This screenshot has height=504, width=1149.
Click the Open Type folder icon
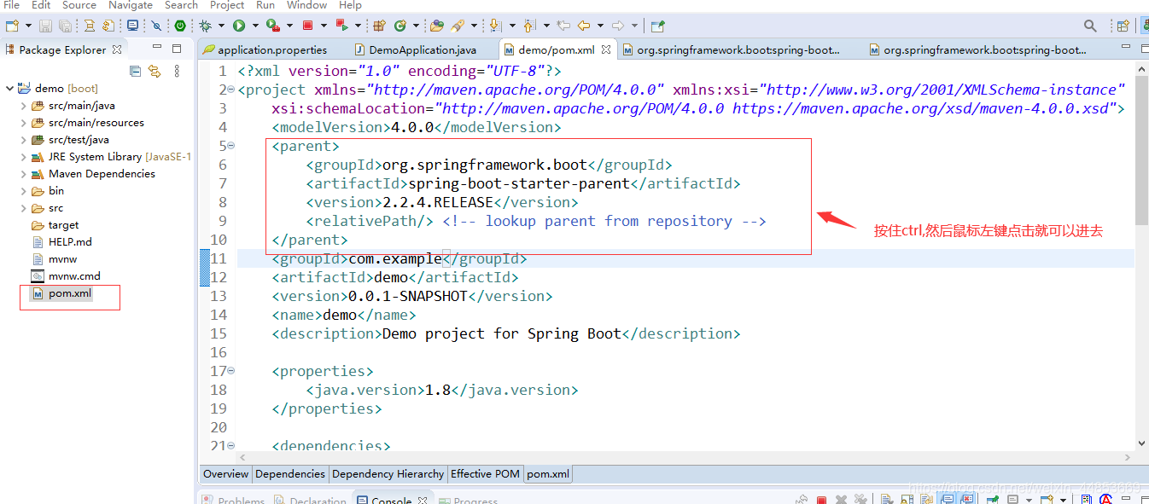(437, 26)
